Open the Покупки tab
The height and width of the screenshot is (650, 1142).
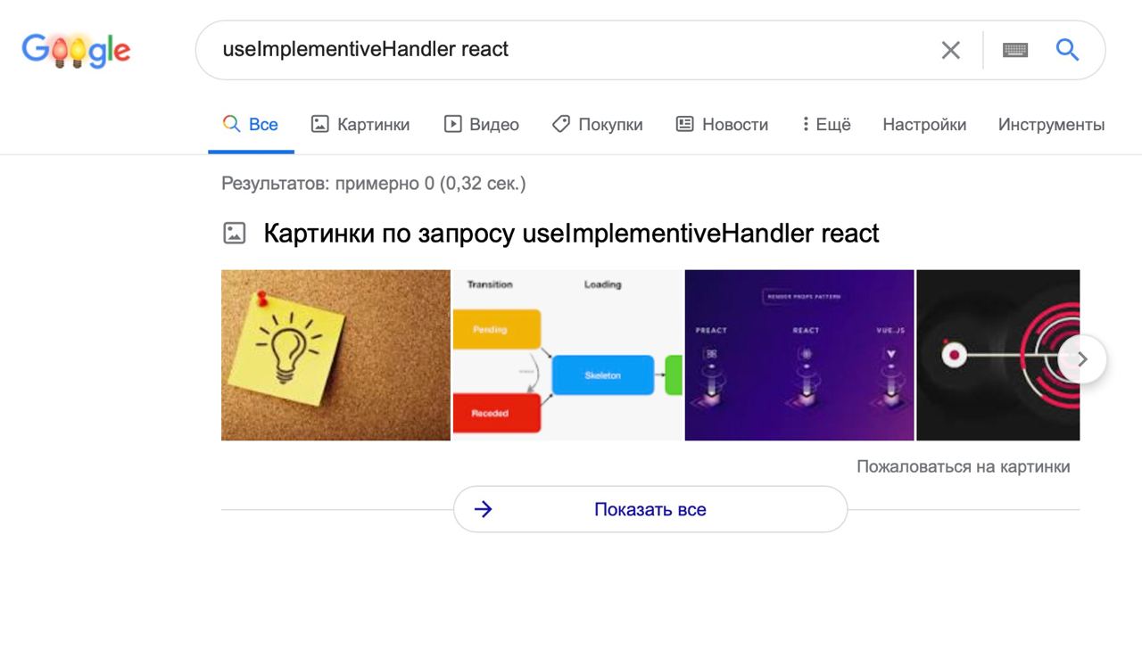(598, 125)
